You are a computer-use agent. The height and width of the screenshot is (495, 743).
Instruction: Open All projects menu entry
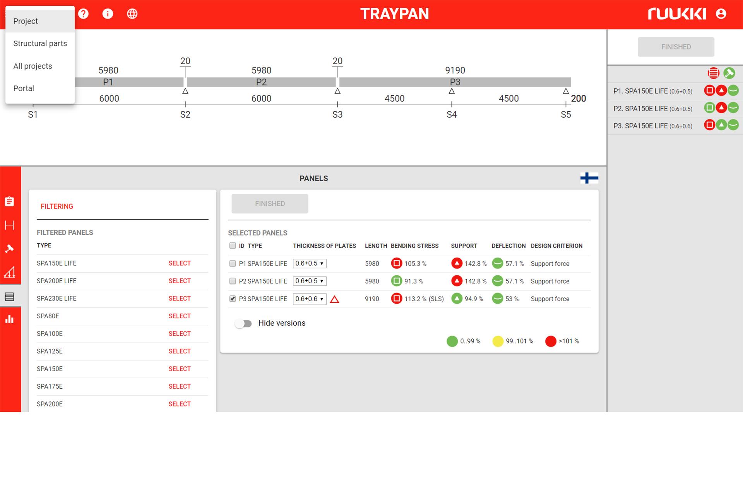pyautogui.click(x=40, y=66)
